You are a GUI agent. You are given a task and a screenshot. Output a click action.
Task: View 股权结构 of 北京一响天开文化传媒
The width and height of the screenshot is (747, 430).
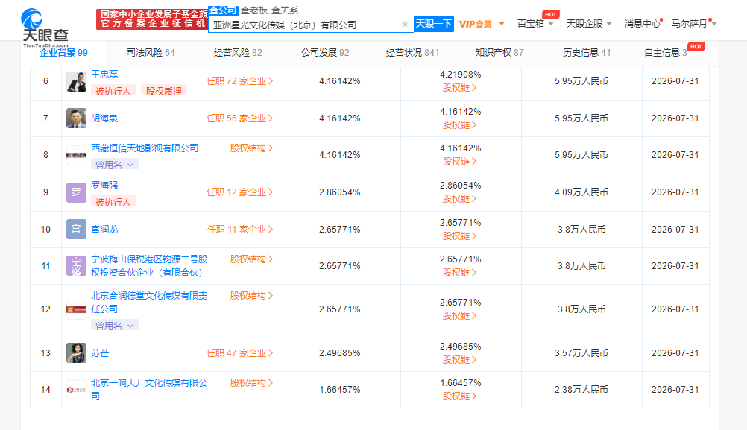click(x=251, y=383)
